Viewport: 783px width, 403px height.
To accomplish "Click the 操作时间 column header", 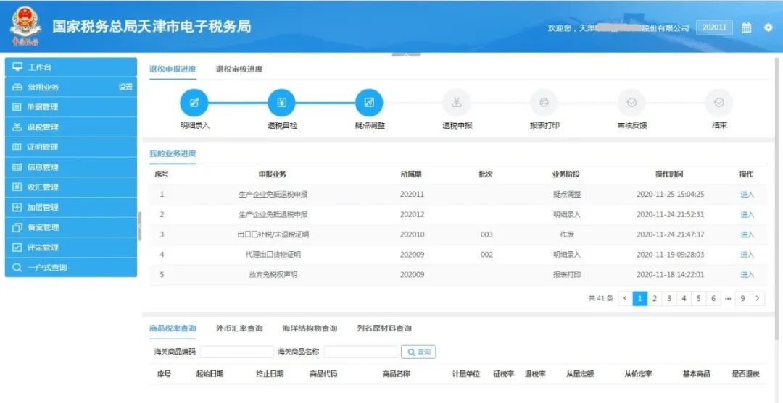I will (x=670, y=174).
